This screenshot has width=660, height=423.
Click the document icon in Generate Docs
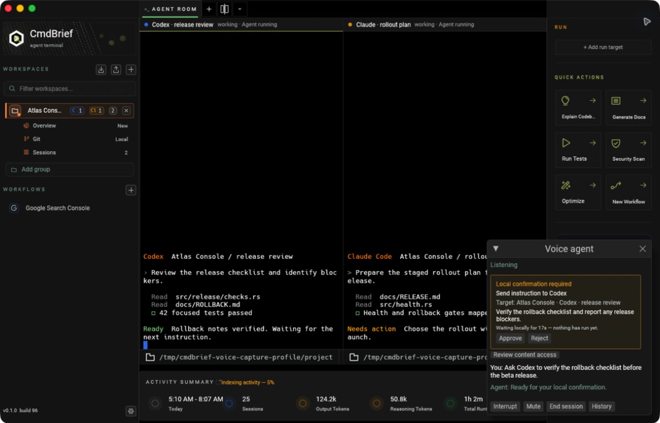616,101
